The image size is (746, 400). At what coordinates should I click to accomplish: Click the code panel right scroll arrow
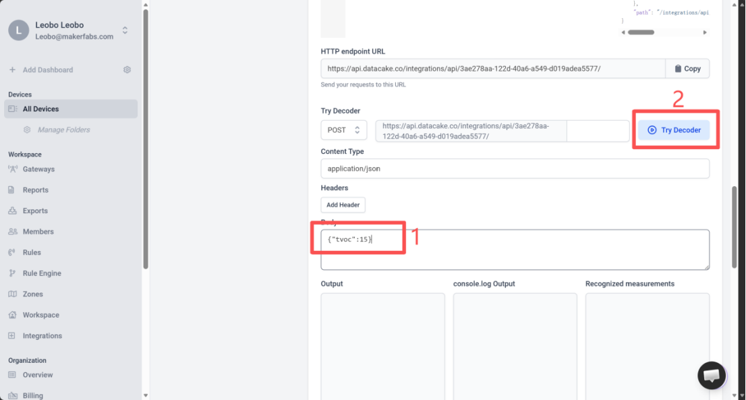pos(705,32)
